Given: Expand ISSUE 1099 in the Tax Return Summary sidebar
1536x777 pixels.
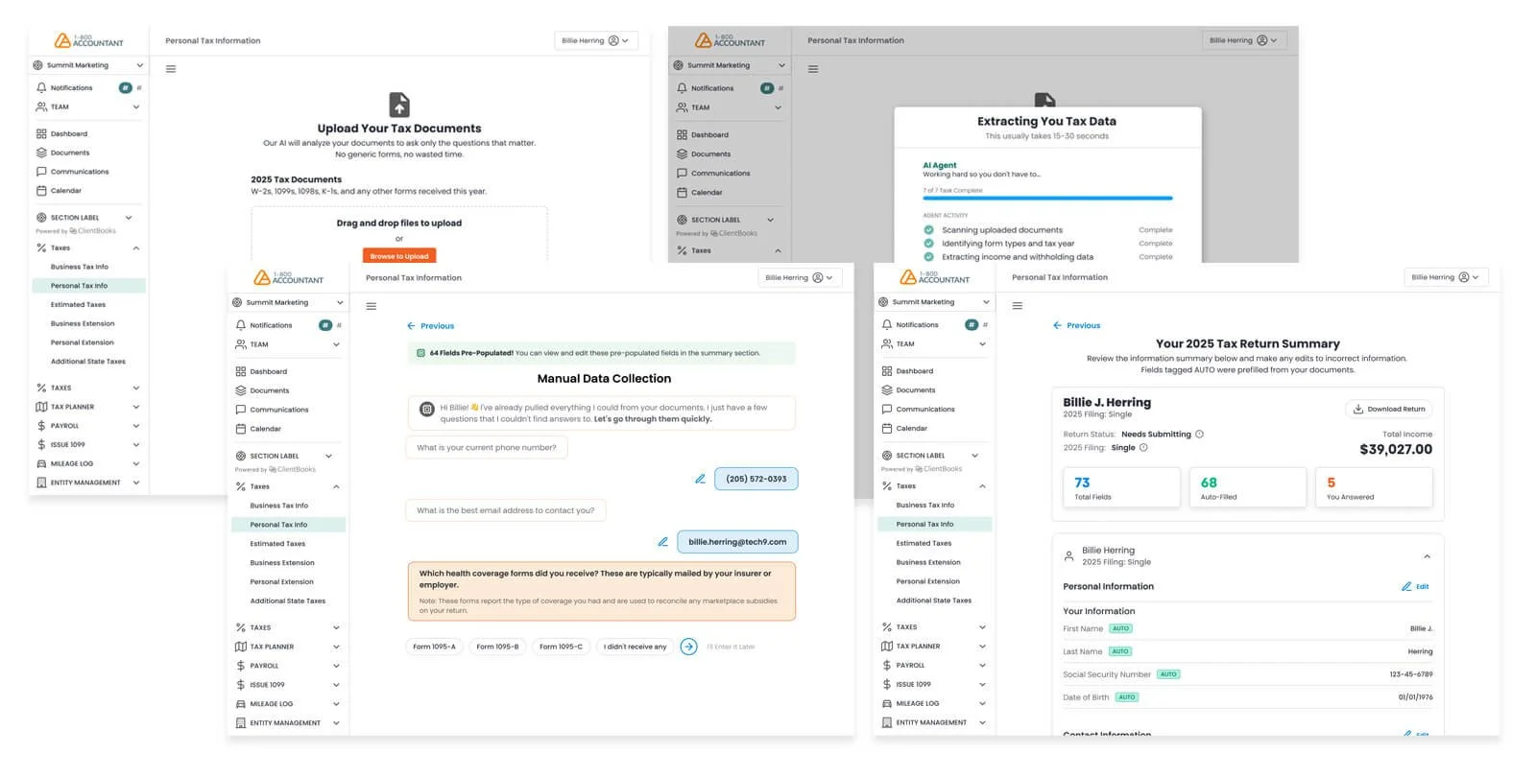Looking at the screenshot, I should (x=982, y=684).
